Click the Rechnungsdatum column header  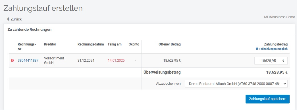[x=91, y=44]
